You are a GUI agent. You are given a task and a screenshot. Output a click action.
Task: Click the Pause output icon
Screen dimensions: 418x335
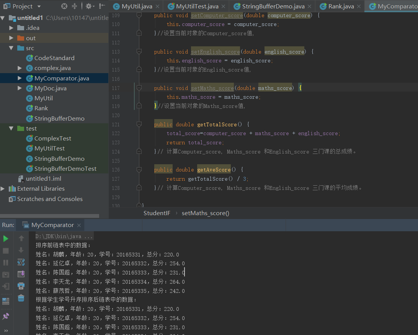(x=6, y=263)
